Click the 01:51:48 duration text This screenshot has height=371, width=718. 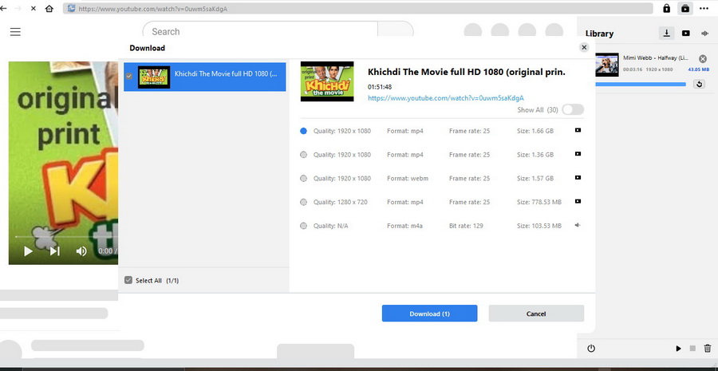click(380, 87)
